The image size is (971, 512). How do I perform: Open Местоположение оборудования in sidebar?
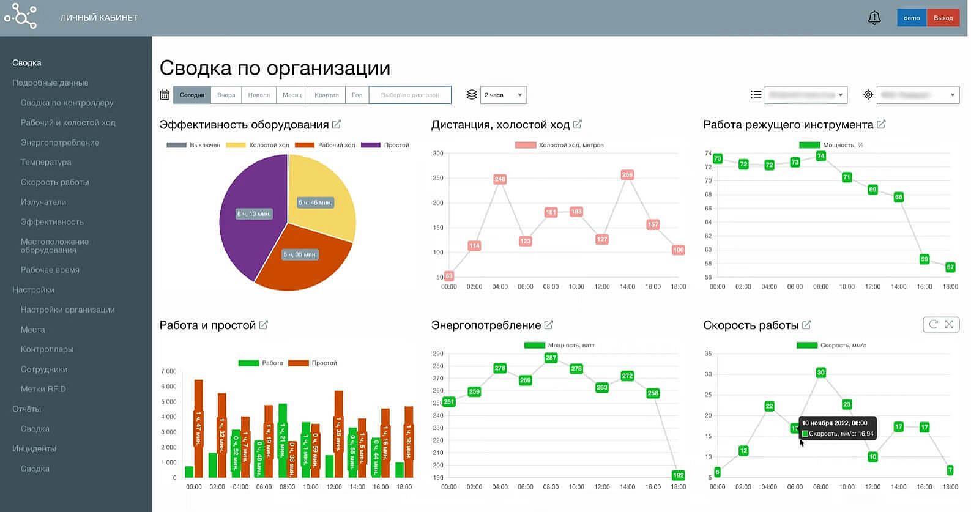tap(54, 246)
